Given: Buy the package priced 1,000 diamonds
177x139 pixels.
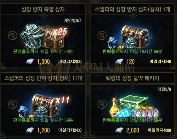Looking at the screenshot, I should (x=43, y=61).
